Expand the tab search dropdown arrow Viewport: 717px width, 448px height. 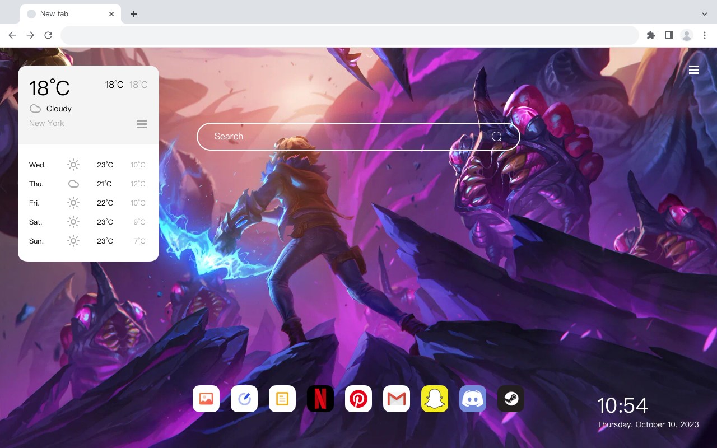point(705,14)
